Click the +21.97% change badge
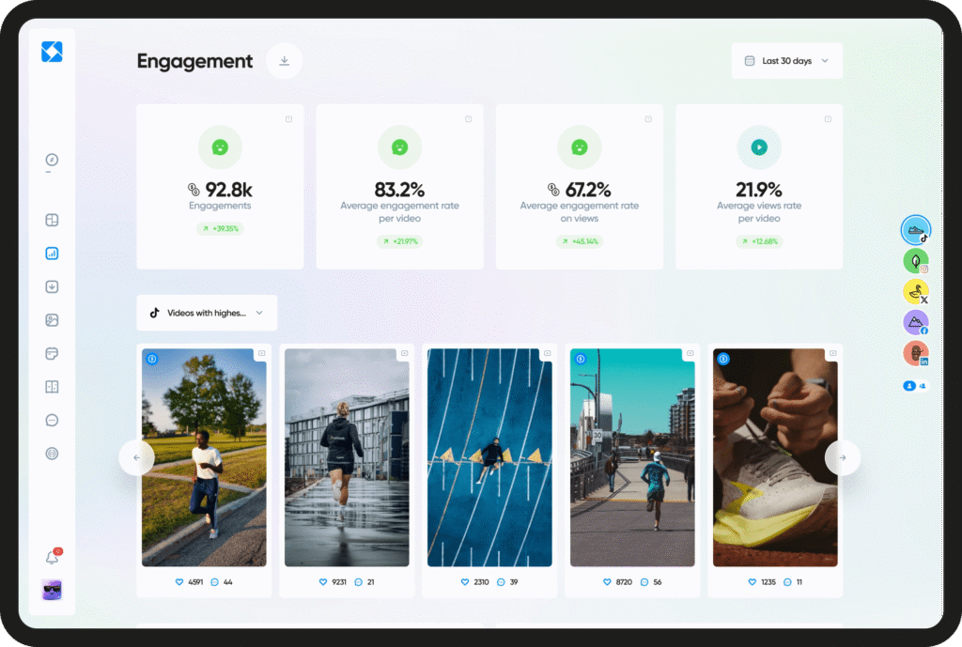Screen dimensions: 962x647 coord(400,241)
